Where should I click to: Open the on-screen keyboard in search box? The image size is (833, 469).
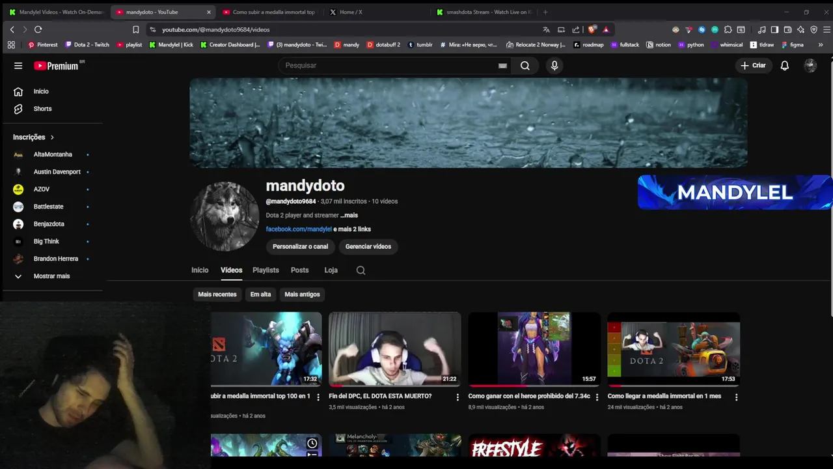coord(502,65)
